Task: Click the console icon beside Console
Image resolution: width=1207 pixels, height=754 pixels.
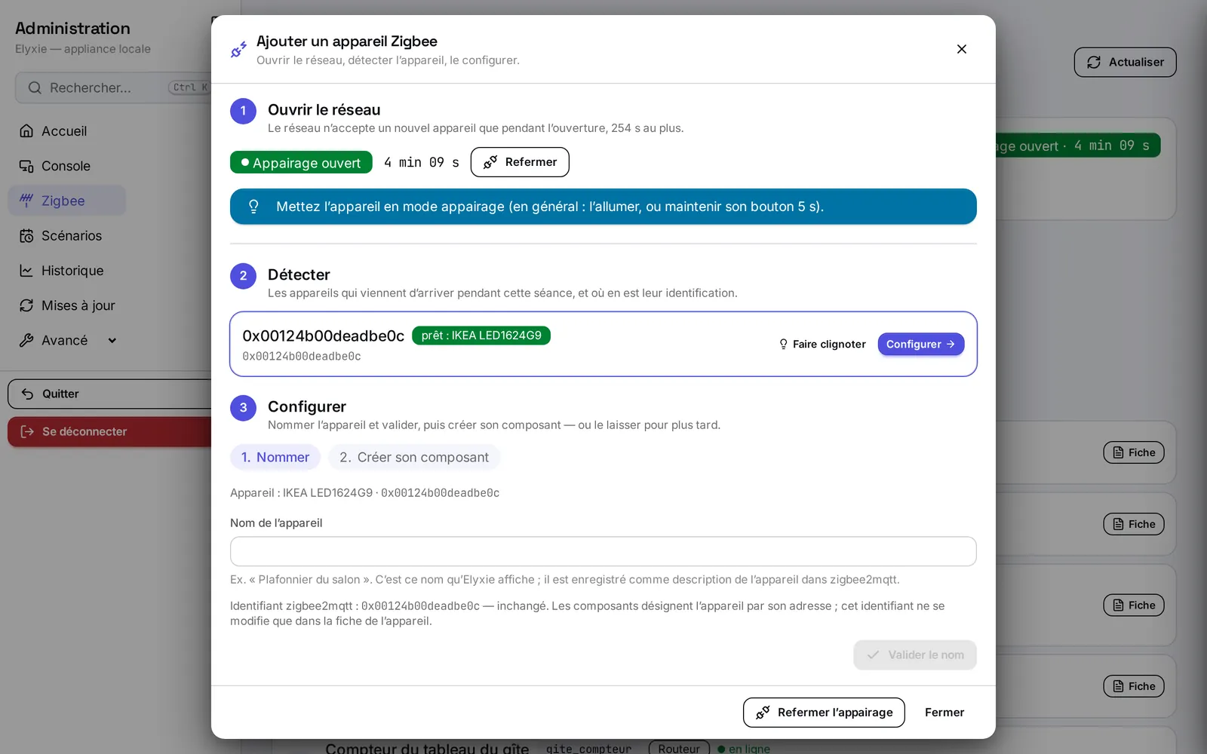Action: point(26,166)
